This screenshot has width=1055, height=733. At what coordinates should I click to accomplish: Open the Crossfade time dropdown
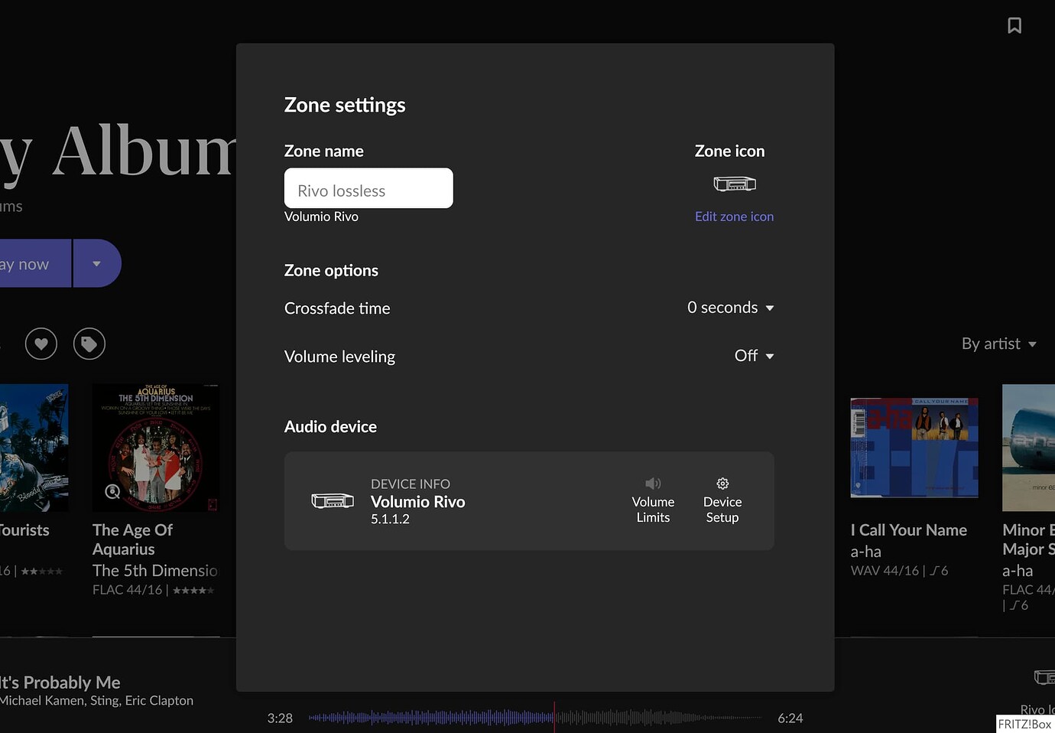pos(729,308)
